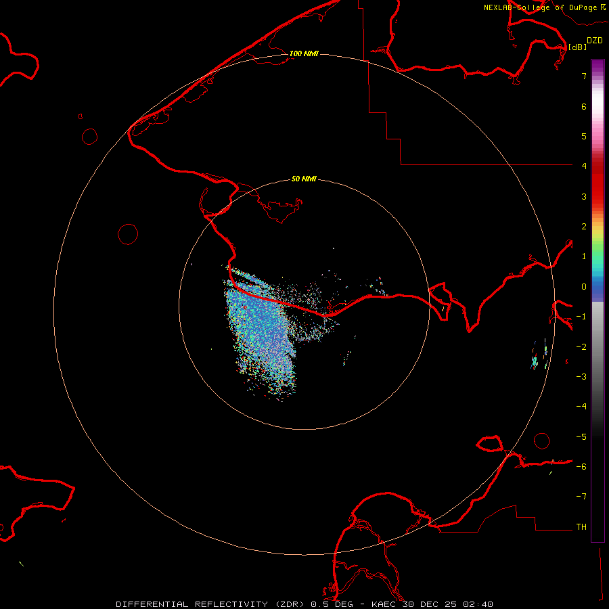This screenshot has width=609, height=609.
Task: Click the 30 DEC 25 02:40 timestamp
Action: (x=448, y=604)
